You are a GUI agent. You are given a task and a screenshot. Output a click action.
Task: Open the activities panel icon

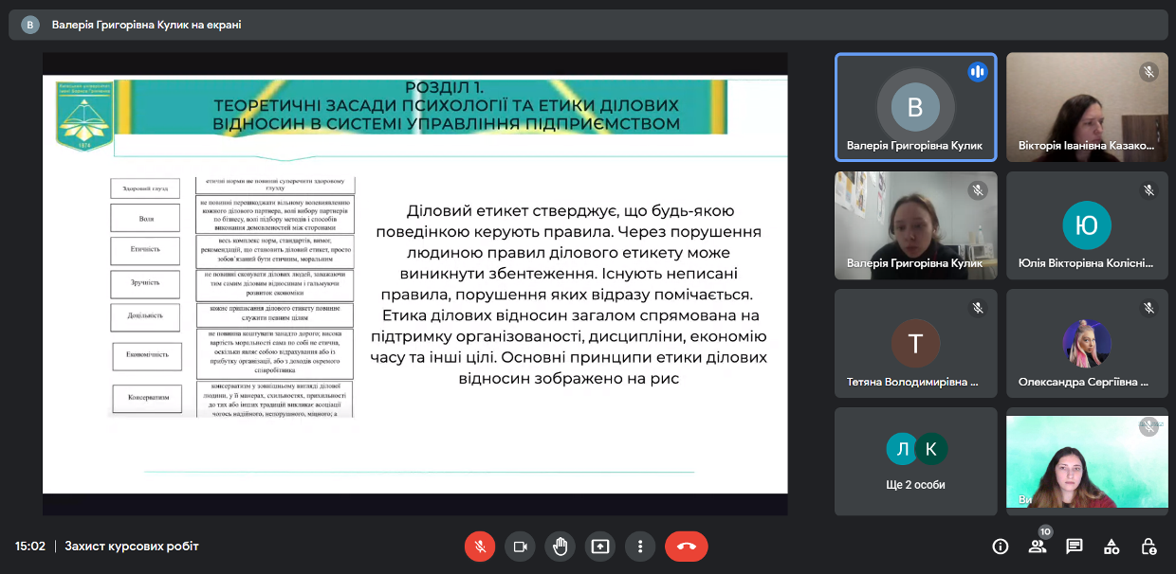point(1112,547)
